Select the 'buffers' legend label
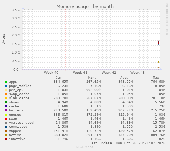 (x=16, y=110)
